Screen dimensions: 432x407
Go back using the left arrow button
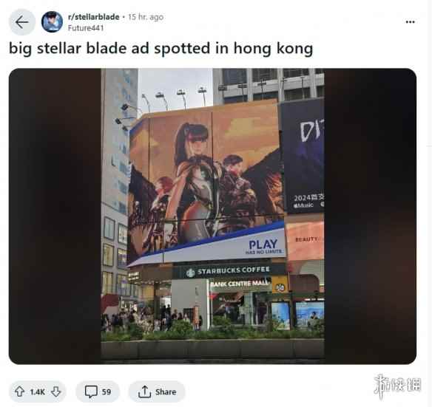(x=22, y=22)
